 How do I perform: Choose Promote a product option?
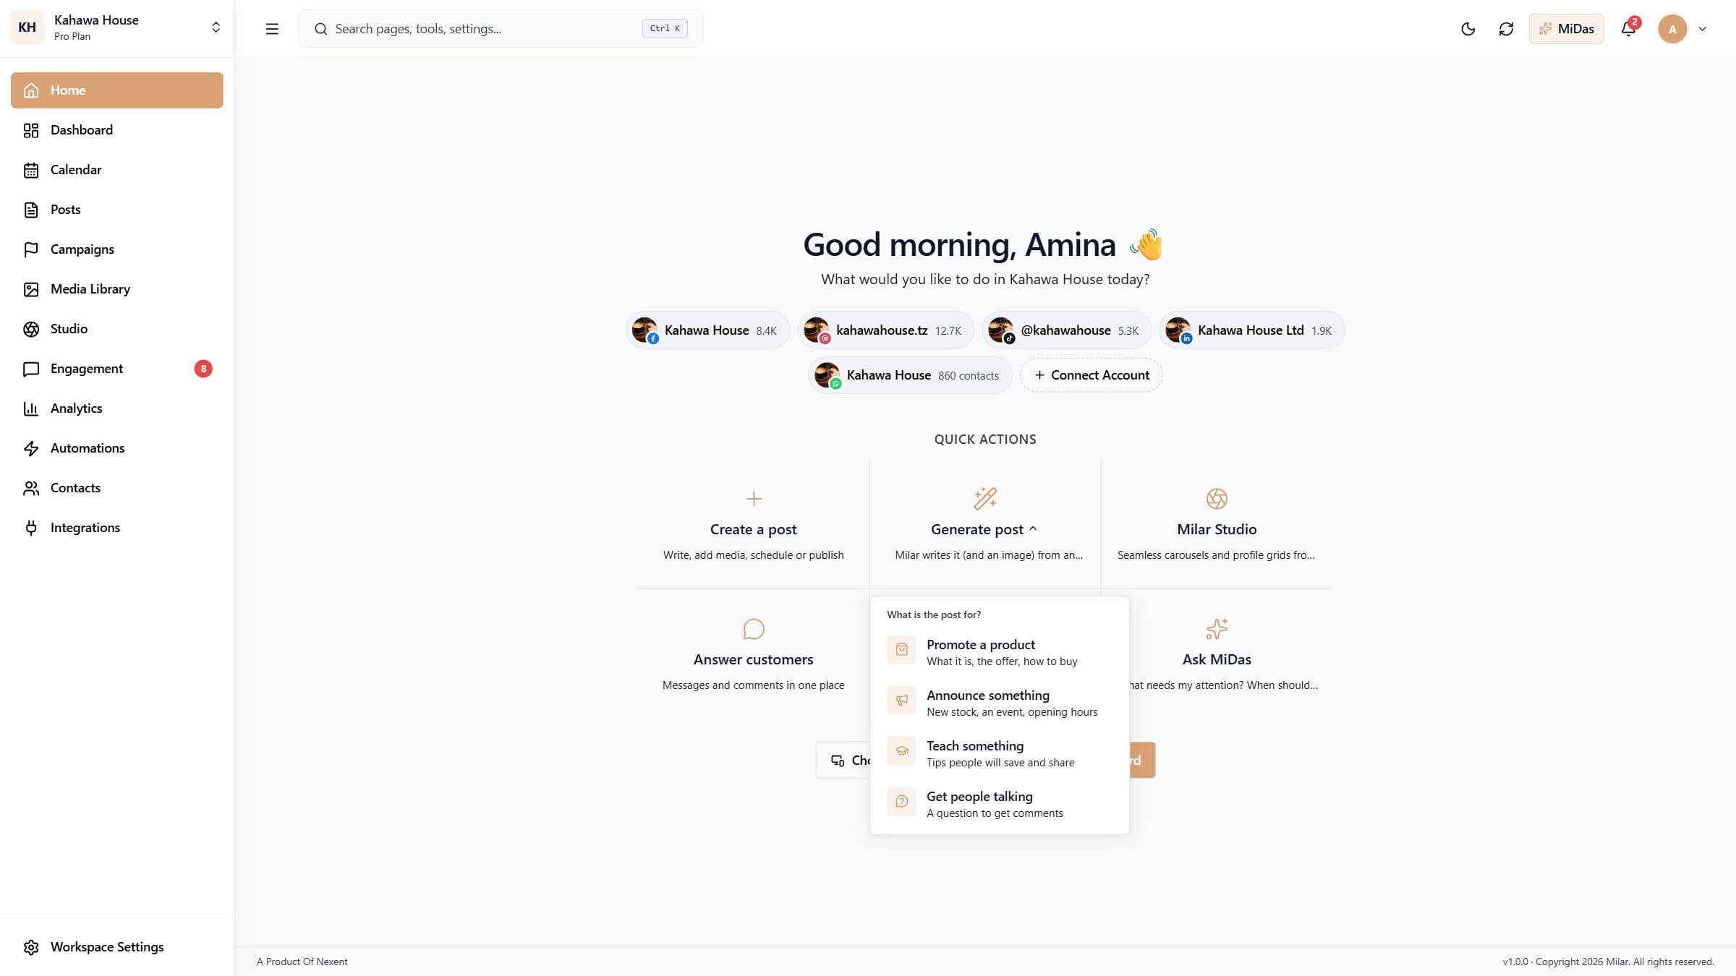coord(999,652)
